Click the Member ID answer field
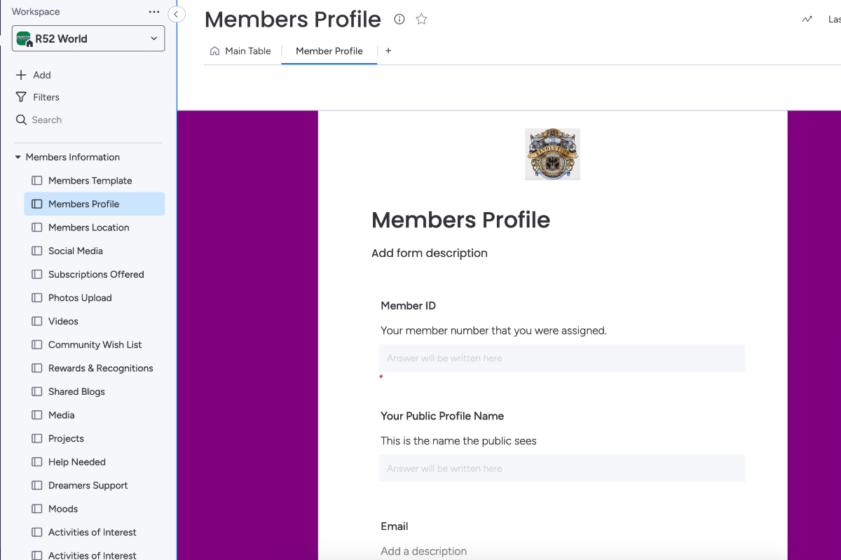The image size is (841, 560). (562, 358)
